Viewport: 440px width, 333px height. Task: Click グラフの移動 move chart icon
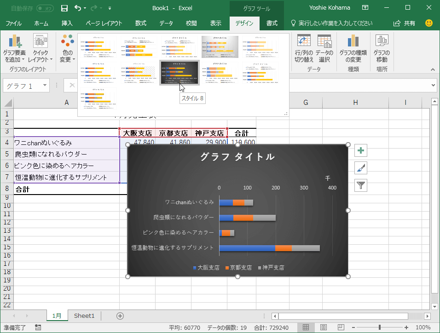[382, 49]
